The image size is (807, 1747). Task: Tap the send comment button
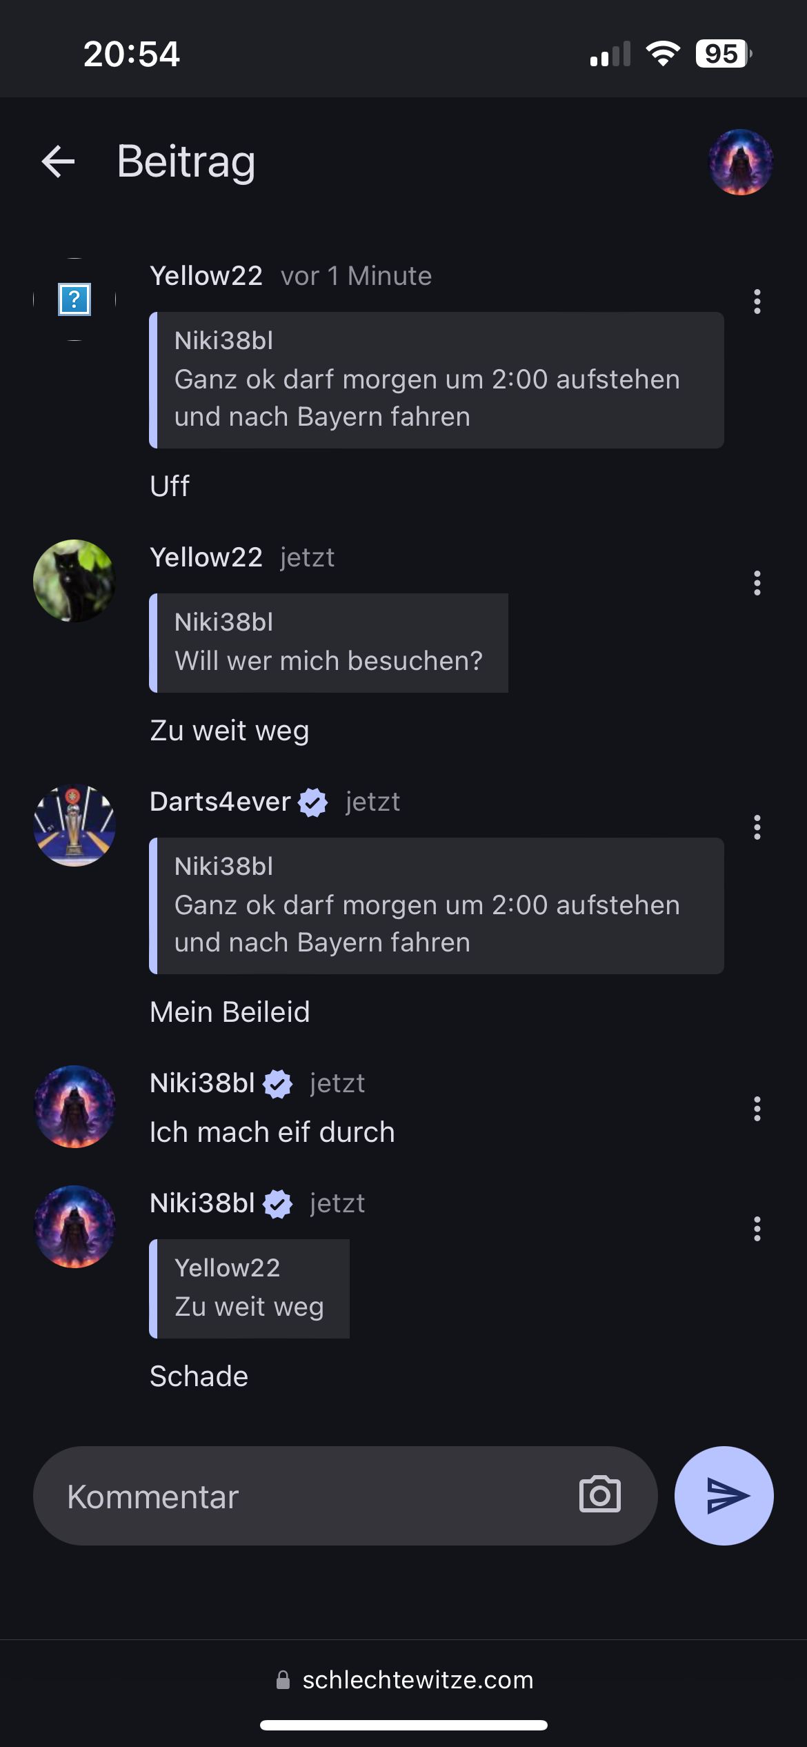(724, 1495)
